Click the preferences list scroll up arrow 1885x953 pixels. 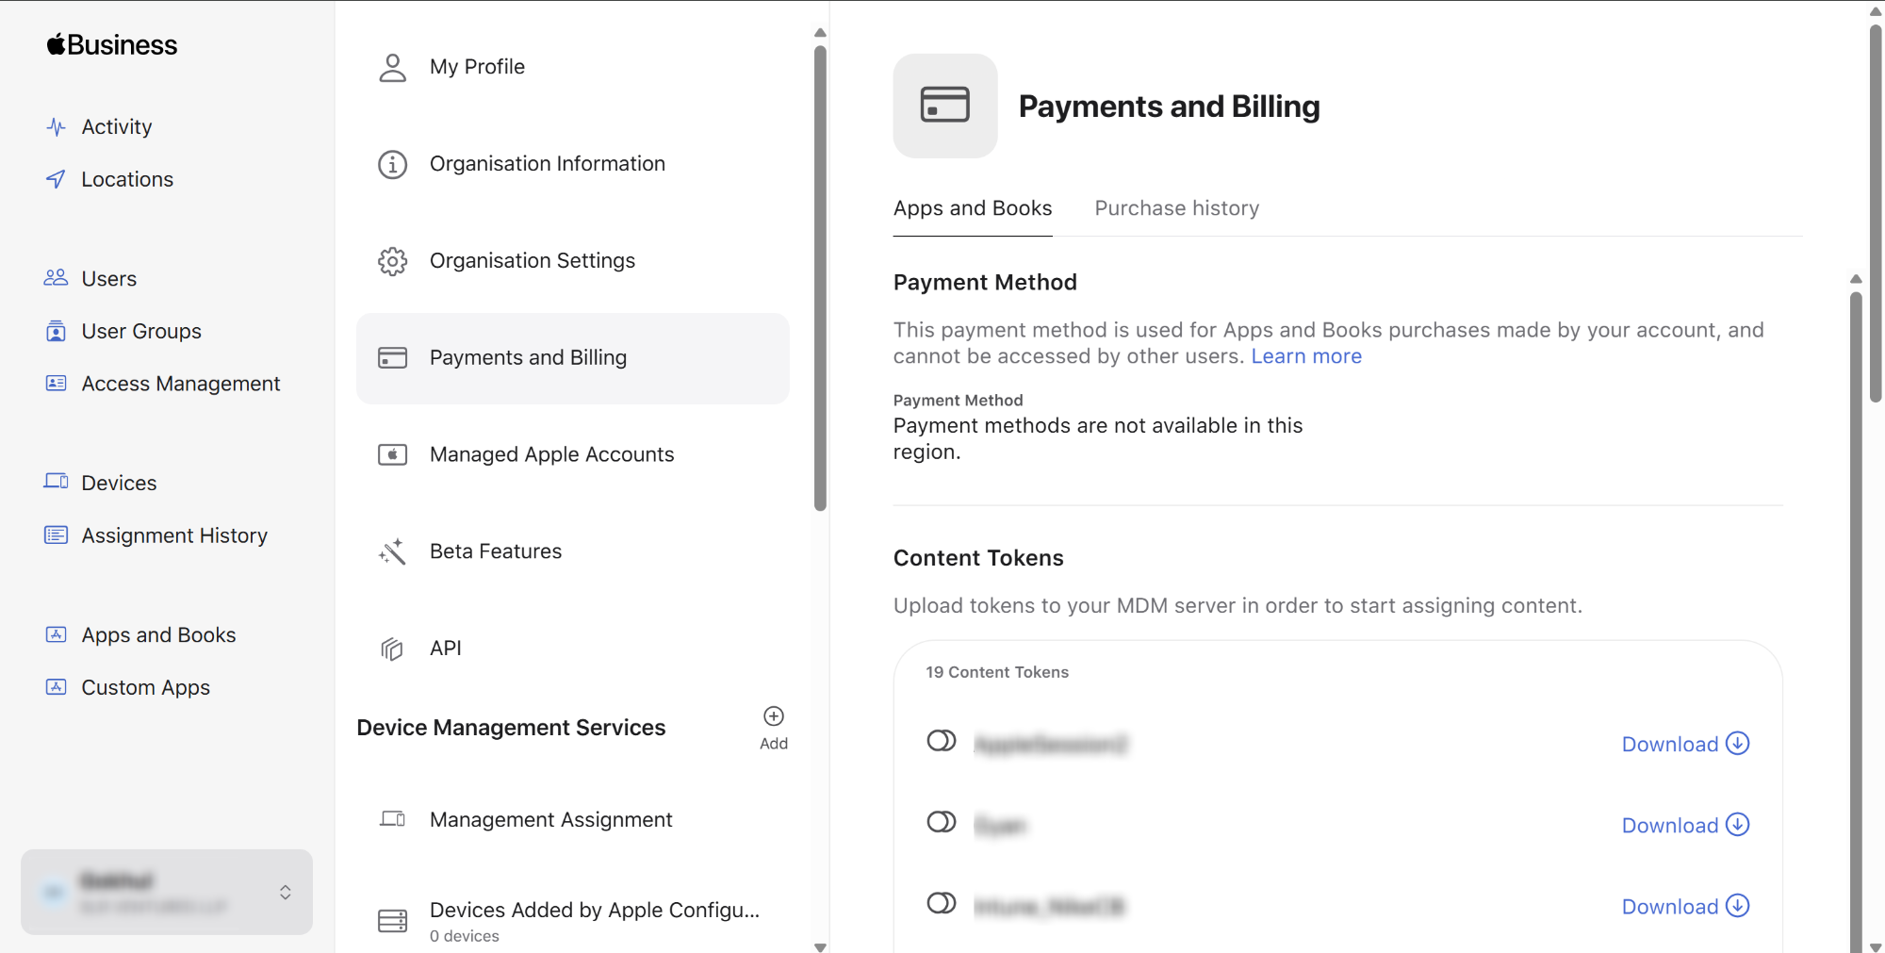tap(820, 33)
